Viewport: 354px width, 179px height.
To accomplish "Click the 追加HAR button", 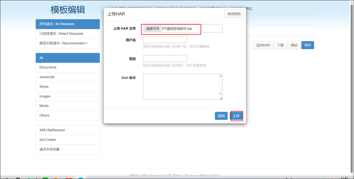I will pyautogui.click(x=263, y=45).
